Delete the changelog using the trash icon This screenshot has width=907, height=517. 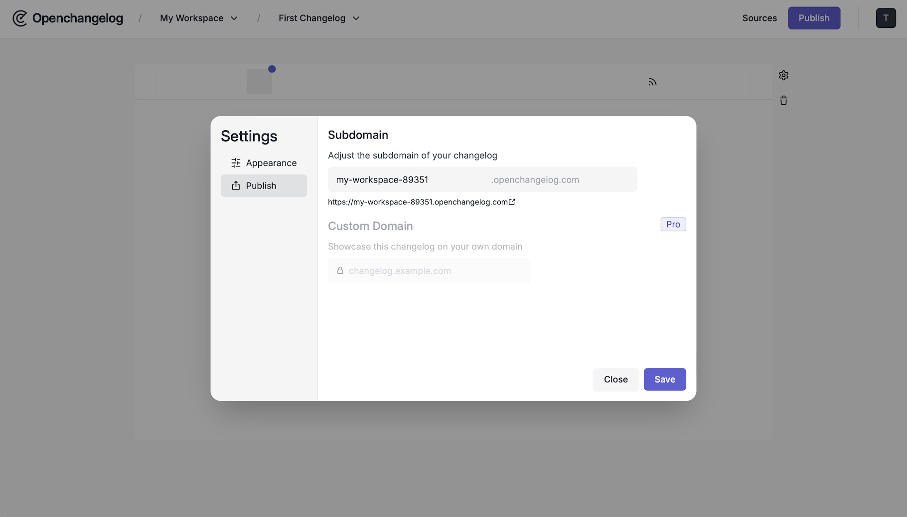[783, 100]
